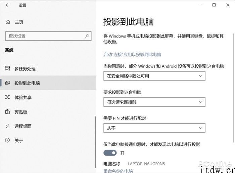235x173 pixels.
Task: Open the 关于 page
Action: pos(48,140)
